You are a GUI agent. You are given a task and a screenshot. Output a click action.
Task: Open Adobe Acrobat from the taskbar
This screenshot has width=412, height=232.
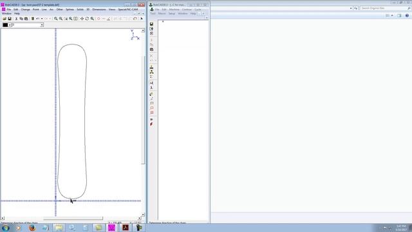point(126,227)
